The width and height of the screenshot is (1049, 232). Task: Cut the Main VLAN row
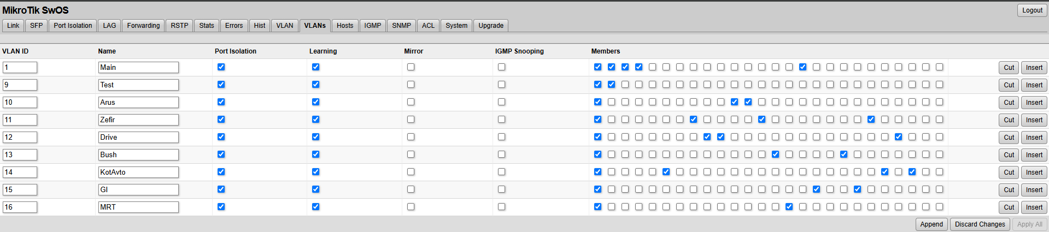pos(1009,68)
